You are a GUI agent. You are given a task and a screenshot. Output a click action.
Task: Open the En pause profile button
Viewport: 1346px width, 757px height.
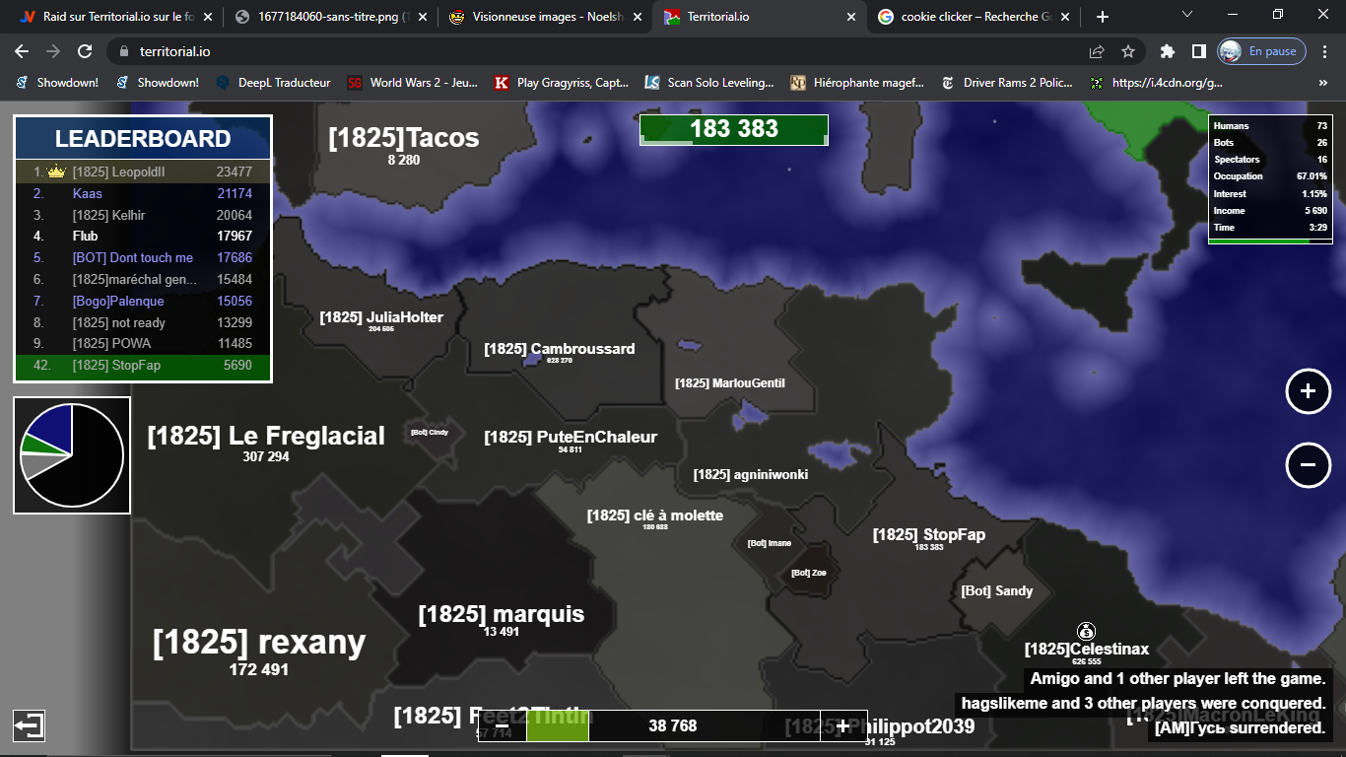coord(1261,51)
